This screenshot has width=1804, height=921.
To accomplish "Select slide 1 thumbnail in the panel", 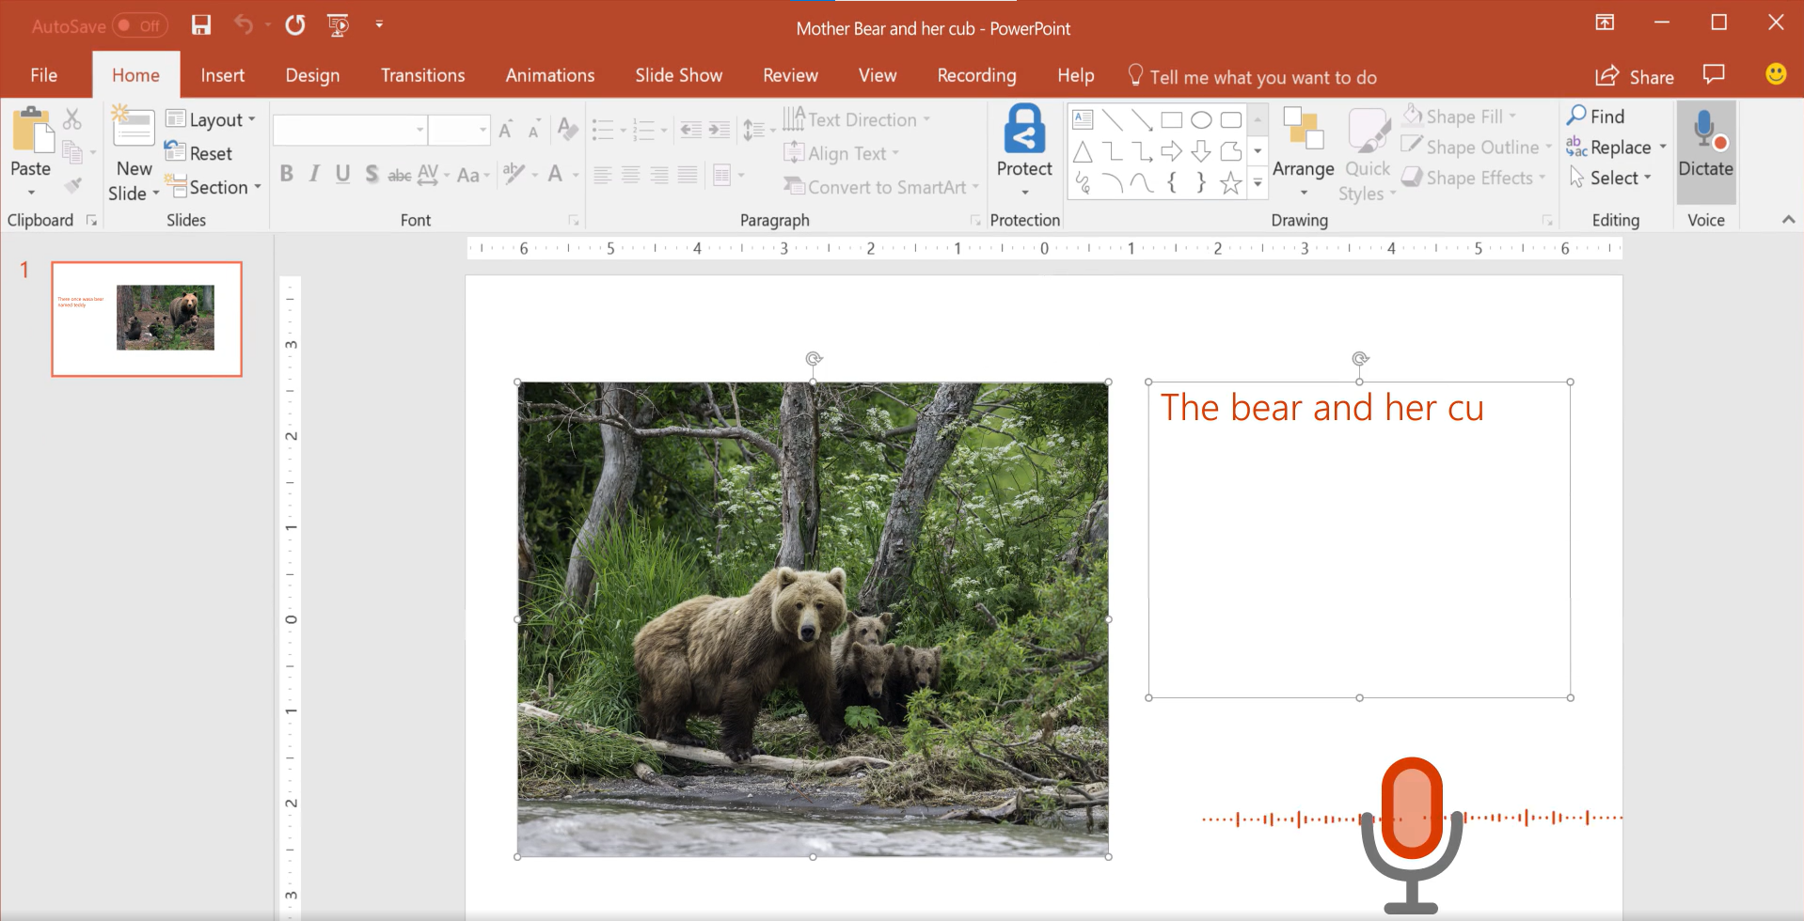I will click(147, 318).
